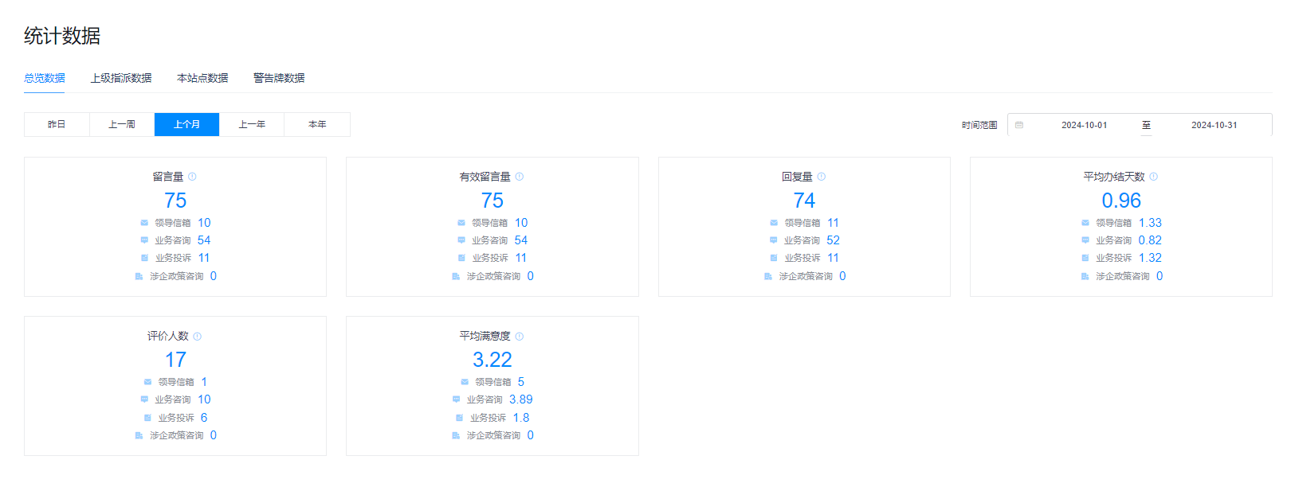Click the 统计数据 page heading
The width and height of the screenshot is (1295, 487).
click(62, 36)
